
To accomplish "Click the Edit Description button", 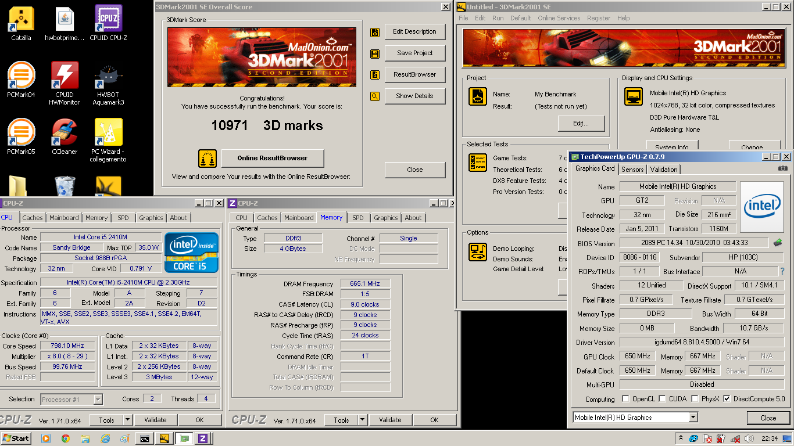I will coord(415,32).
